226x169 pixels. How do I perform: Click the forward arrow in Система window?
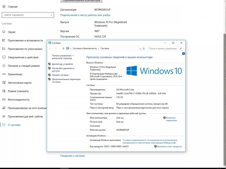point(55,48)
